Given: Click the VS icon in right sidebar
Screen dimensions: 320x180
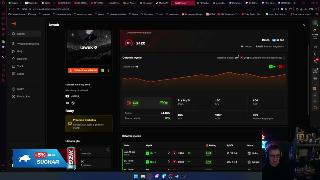Looking at the screenshot, I should click(x=315, y=46).
